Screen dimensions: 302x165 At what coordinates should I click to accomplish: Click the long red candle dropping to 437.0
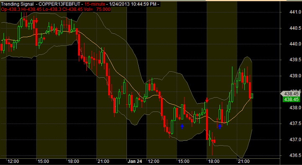coord(207,124)
